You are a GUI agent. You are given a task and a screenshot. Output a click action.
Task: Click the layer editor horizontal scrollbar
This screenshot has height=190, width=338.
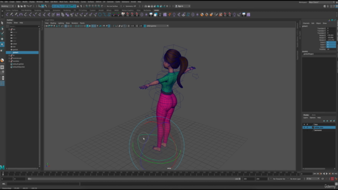315,169
